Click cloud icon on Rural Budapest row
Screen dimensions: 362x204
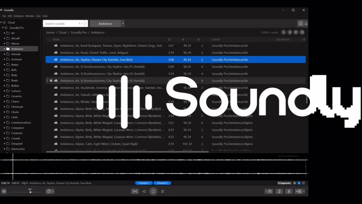point(56,46)
